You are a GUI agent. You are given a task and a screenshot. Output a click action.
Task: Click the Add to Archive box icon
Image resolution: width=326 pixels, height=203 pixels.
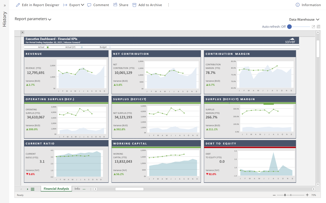coord(134,5)
